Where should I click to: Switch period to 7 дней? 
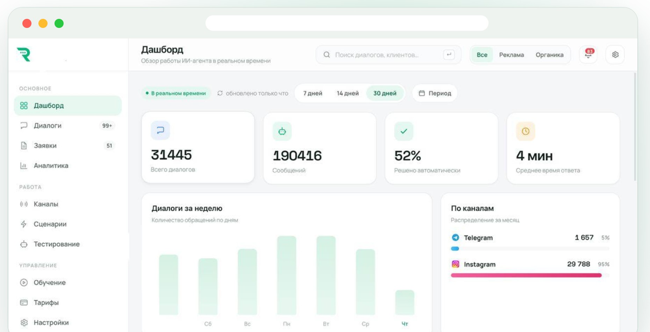312,93
